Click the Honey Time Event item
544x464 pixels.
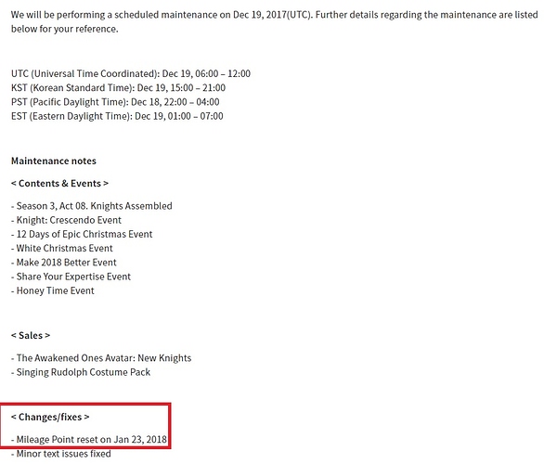coord(52,291)
